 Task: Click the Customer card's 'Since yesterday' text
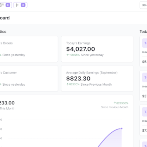(x=14, y=85)
